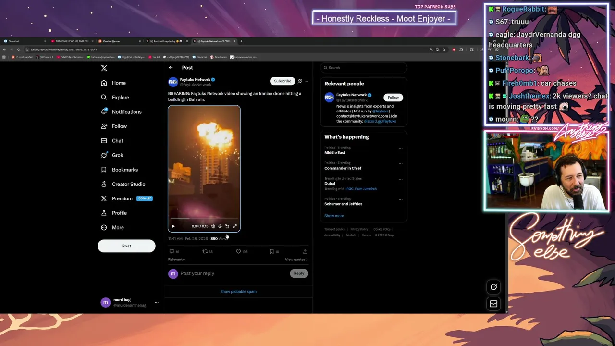Toggle picture-in-picture on video
615x346 pixels.
tap(227, 226)
